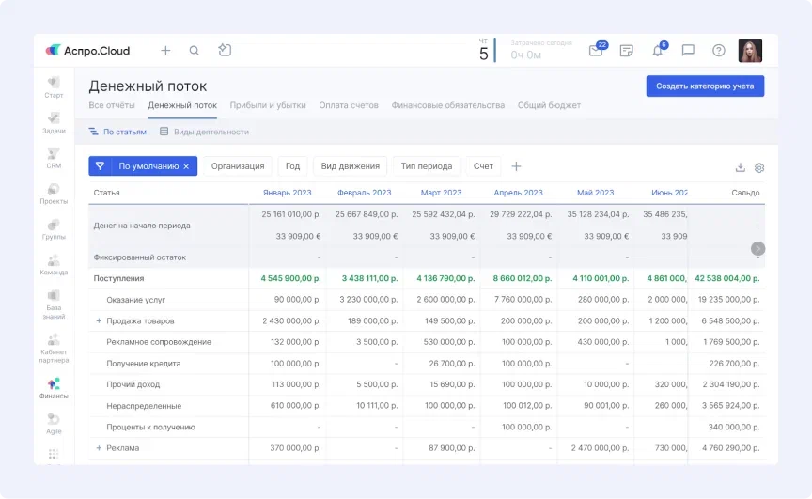The height and width of the screenshot is (499, 812).
Task: Open the Финансы section in sidebar
Action: point(55,387)
